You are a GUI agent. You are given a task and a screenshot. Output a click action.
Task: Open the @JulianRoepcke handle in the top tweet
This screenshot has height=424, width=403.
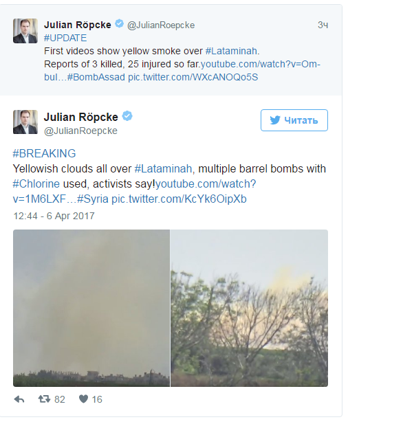(x=161, y=25)
